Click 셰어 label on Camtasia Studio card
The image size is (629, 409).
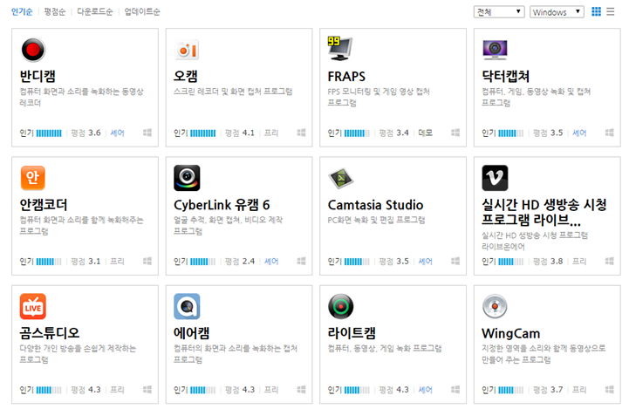click(x=425, y=262)
